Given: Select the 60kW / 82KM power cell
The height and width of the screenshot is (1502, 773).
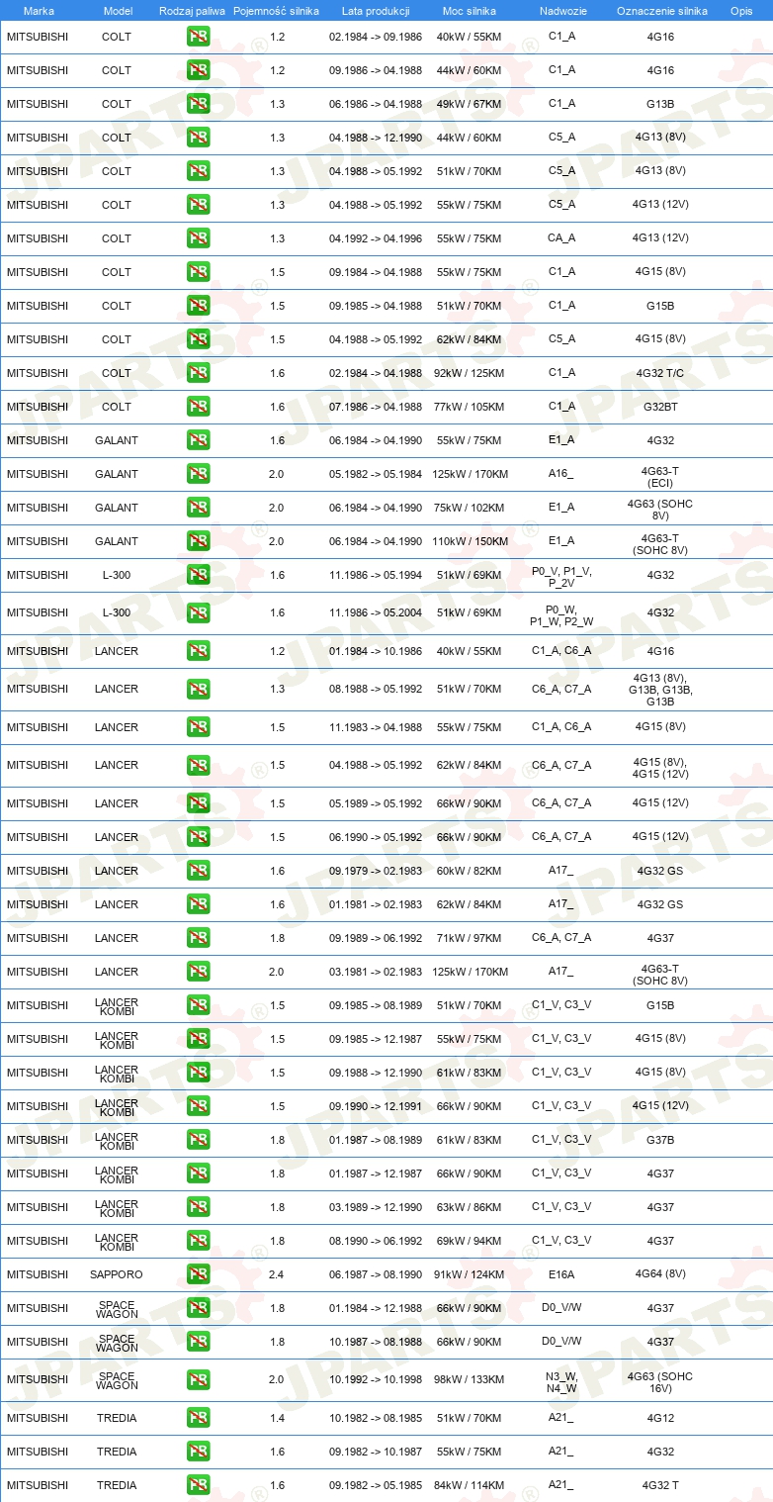Looking at the screenshot, I should click(x=469, y=871).
